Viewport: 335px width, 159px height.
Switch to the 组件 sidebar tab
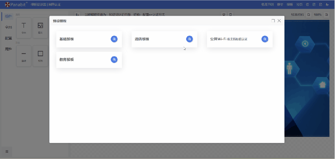pyautogui.click(x=8, y=16)
